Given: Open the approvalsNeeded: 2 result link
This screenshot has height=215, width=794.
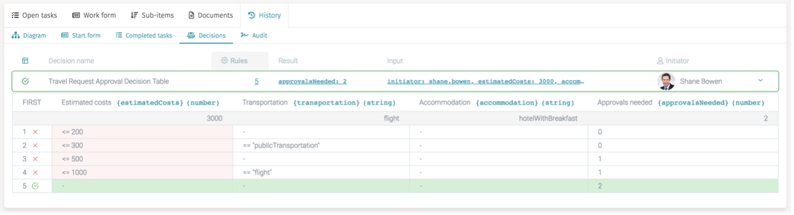Looking at the screenshot, I should tap(312, 81).
